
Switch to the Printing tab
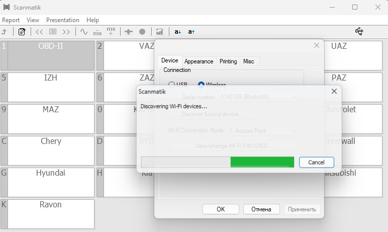[228, 61]
